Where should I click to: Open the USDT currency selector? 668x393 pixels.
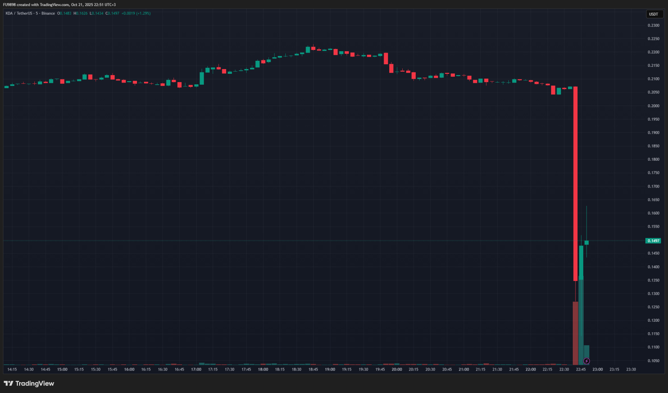654,14
